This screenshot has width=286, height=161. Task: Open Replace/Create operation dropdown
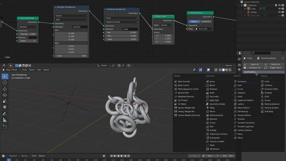tap(122, 22)
